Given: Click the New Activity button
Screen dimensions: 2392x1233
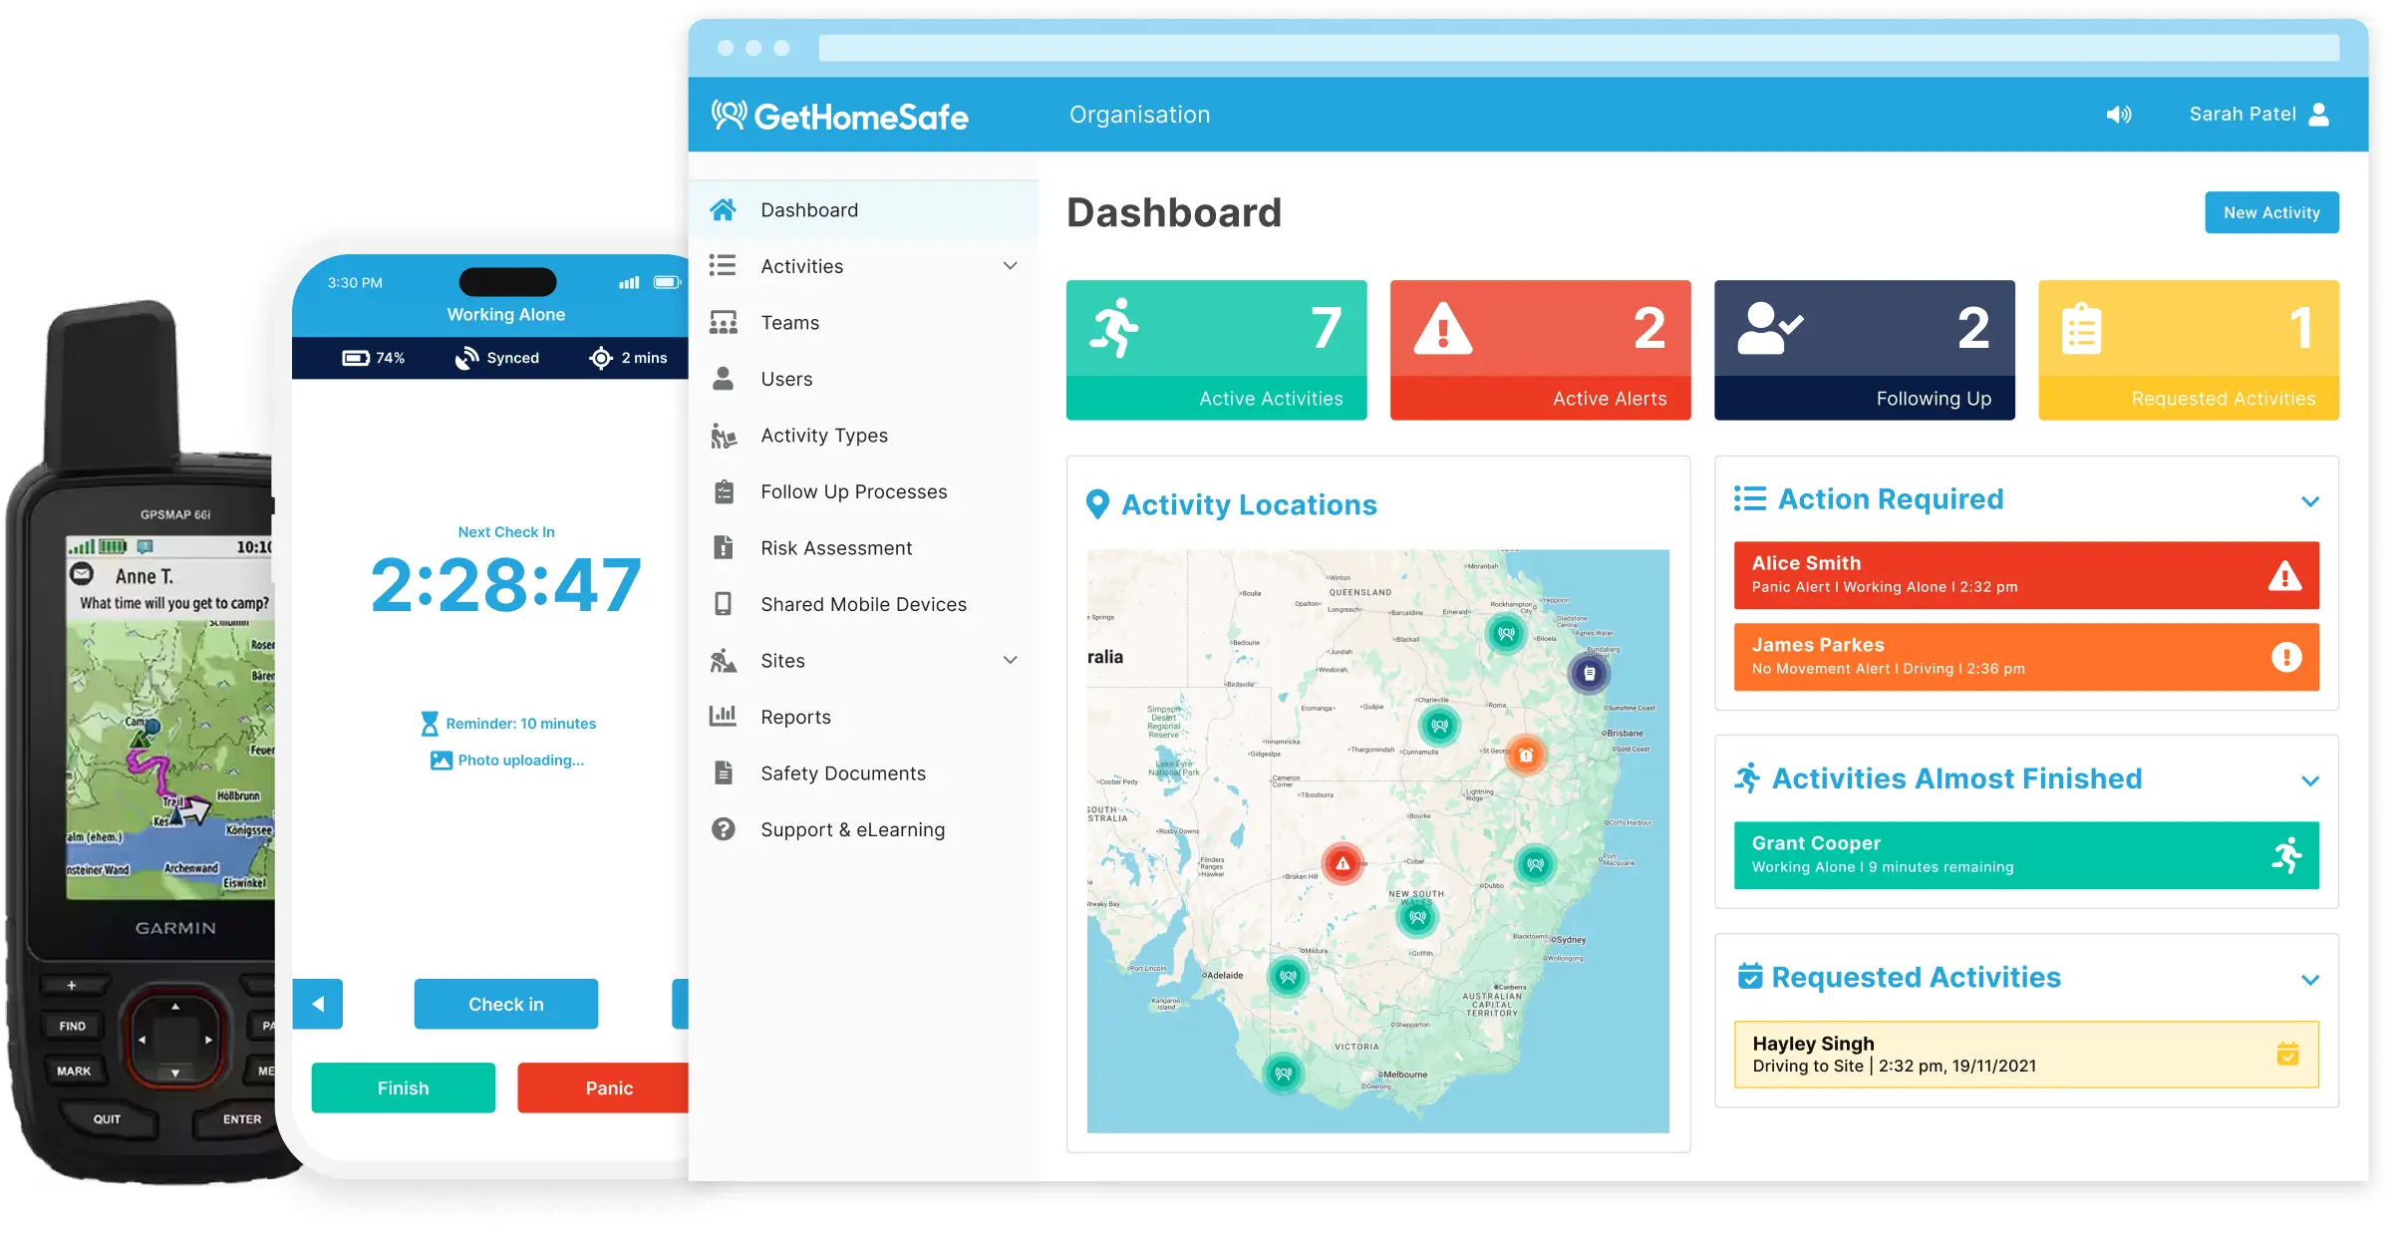Looking at the screenshot, I should point(2270,212).
